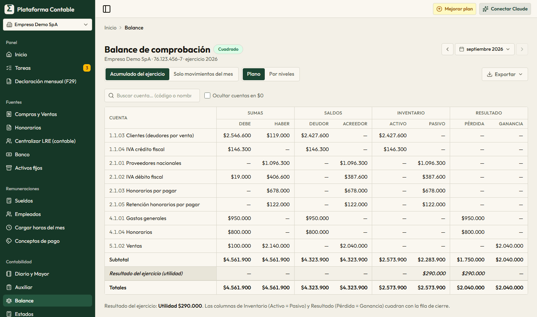Click account row 2.1.01 Proveedores nacionales
This screenshot has width=537, height=317.
click(316, 163)
